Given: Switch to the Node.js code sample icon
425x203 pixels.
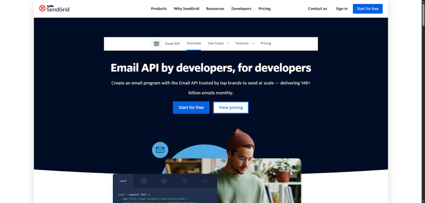Looking at the screenshot, I should click(x=144, y=181).
